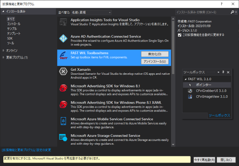Viewport: 239px width, 166px height.
Task: Click the toolbox preview pin icon
Action: tap(223, 72)
